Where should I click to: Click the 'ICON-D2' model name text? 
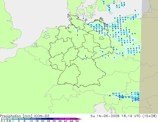(x=42, y=116)
